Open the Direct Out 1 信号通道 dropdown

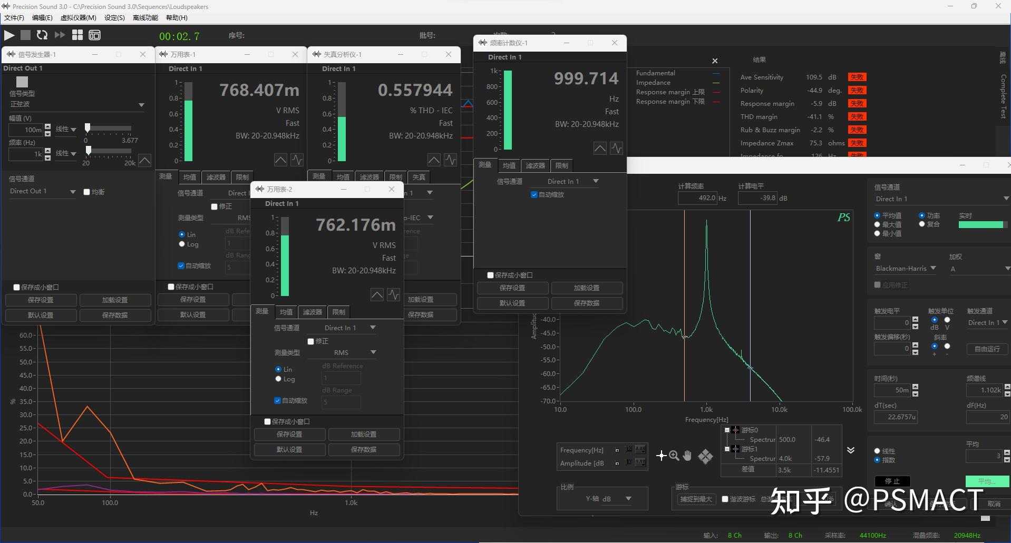[x=43, y=192]
